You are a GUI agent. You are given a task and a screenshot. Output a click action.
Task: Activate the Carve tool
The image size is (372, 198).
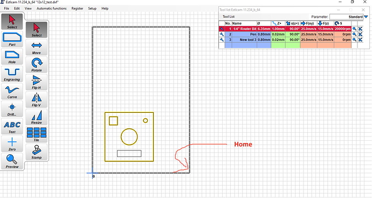pyautogui.click(x=12, y=91)
